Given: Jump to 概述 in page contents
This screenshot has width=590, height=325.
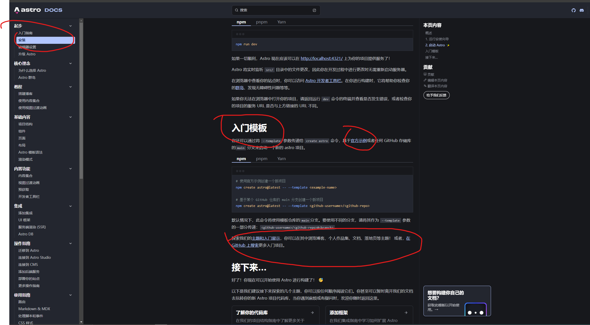Looking at the screenshot, I should (429, 33).
